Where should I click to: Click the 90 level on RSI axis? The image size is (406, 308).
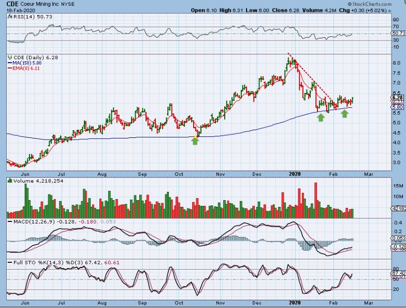[396, 20]
